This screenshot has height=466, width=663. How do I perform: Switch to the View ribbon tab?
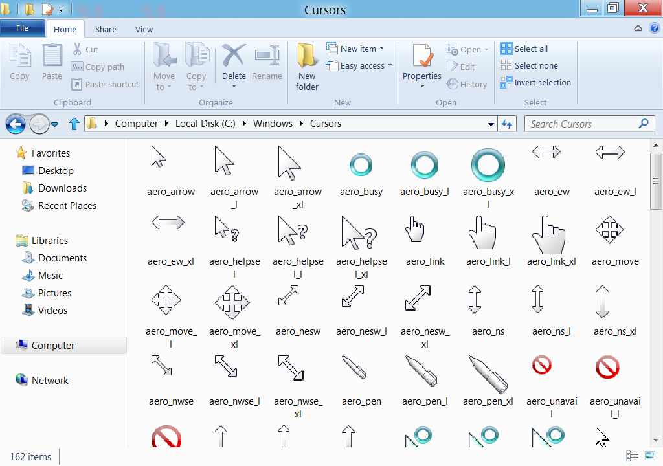[x=144, y=29]
